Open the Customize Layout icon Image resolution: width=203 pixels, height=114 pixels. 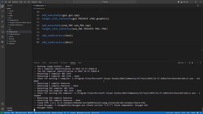(x=187, y=2)
